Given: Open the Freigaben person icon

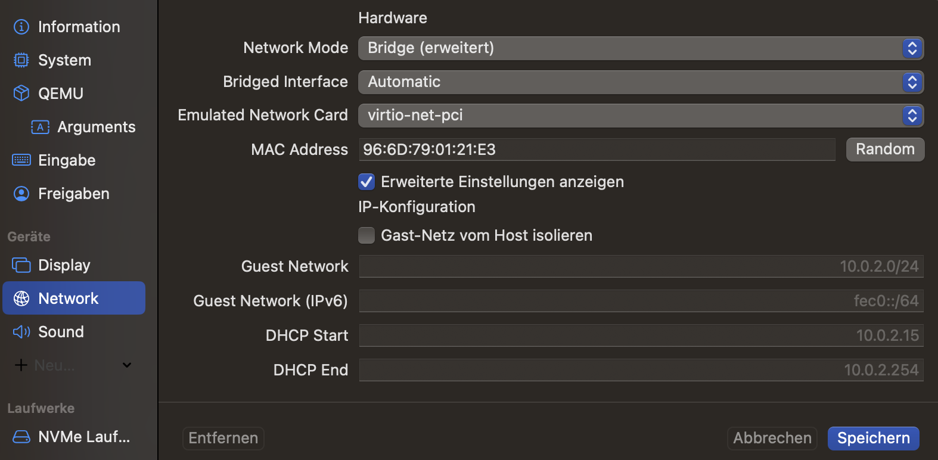Looking at the screenshot, I should point(21,194).
